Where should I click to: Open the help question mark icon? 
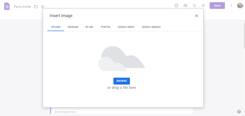click(239, 111)
